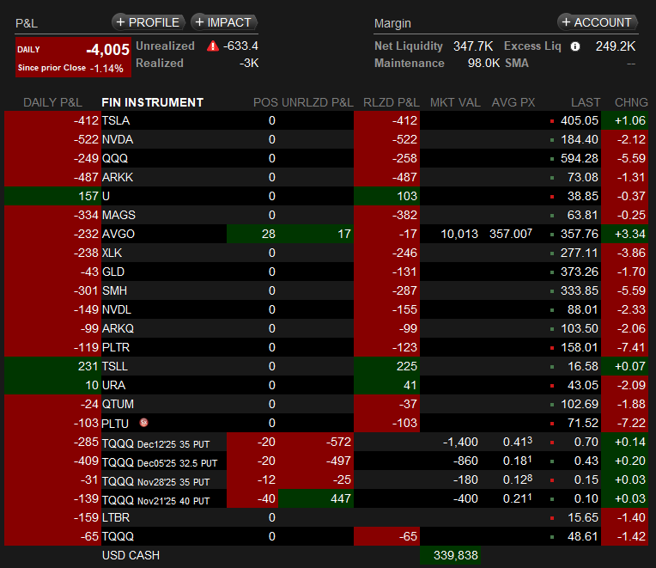Select the SMH instrument row
This screenshot has width=656, height=568.
click(x=326, y=290)
